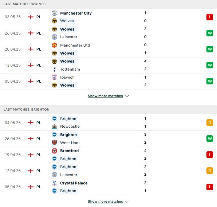Click the Tottenham club crest

[x=54, y=69]
